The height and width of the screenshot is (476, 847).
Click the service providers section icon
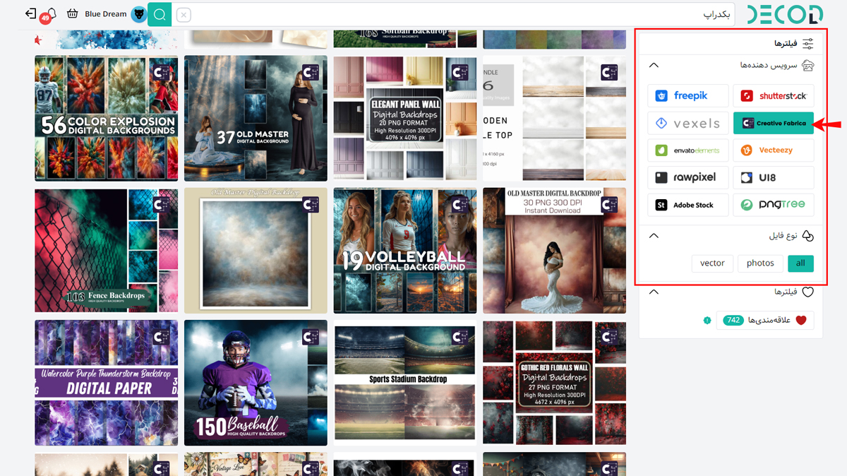coord(808,66)
